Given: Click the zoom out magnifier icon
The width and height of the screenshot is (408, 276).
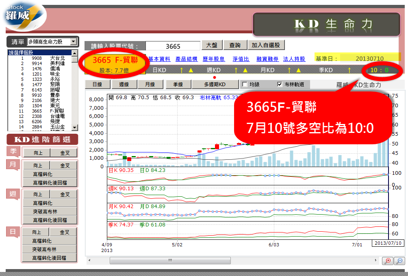Looking at the screenshot, I should tap(399, 261).
